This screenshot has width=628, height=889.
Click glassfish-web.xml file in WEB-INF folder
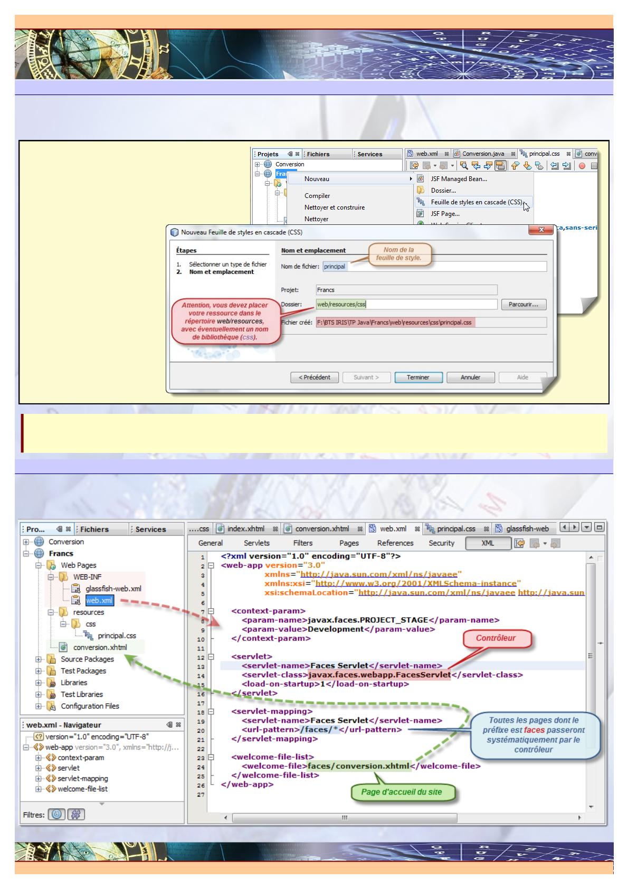113,589
